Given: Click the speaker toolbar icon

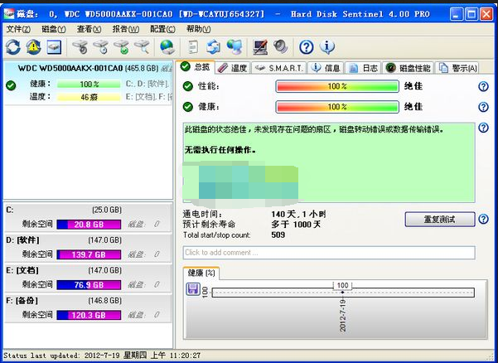Looking at the screenshot, I should tap(281, 47).
